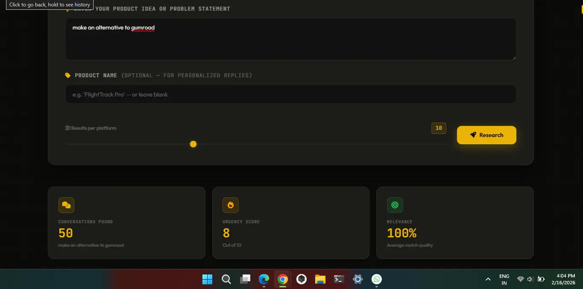Click the green target icon in Relevance card
Image resolution: width=583 pixels, height=289 pixels.
click(395, 205)
